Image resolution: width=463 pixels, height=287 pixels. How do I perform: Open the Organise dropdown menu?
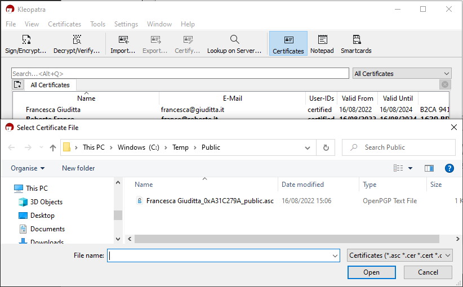(28, 168)
